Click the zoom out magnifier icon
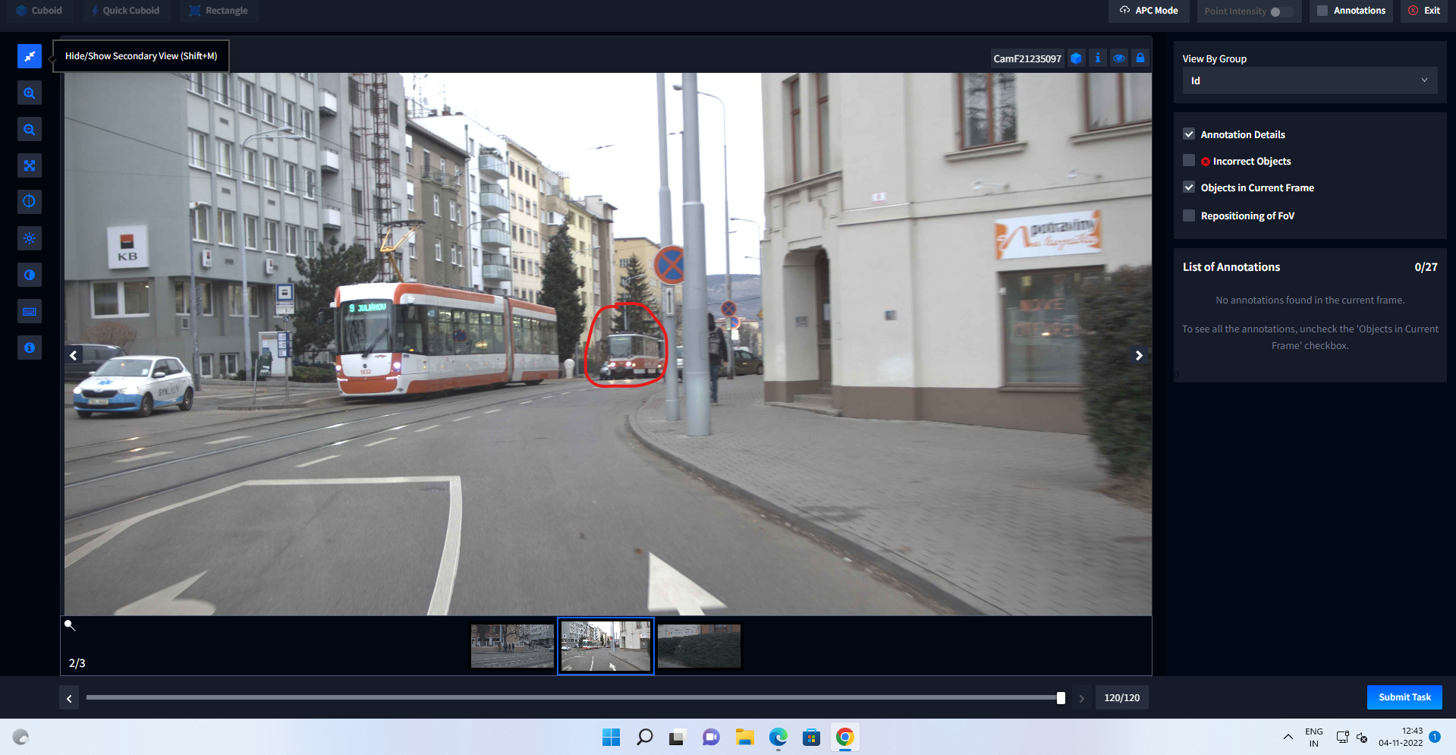This screenshot has width=1456, height=755. click(30, 130)
